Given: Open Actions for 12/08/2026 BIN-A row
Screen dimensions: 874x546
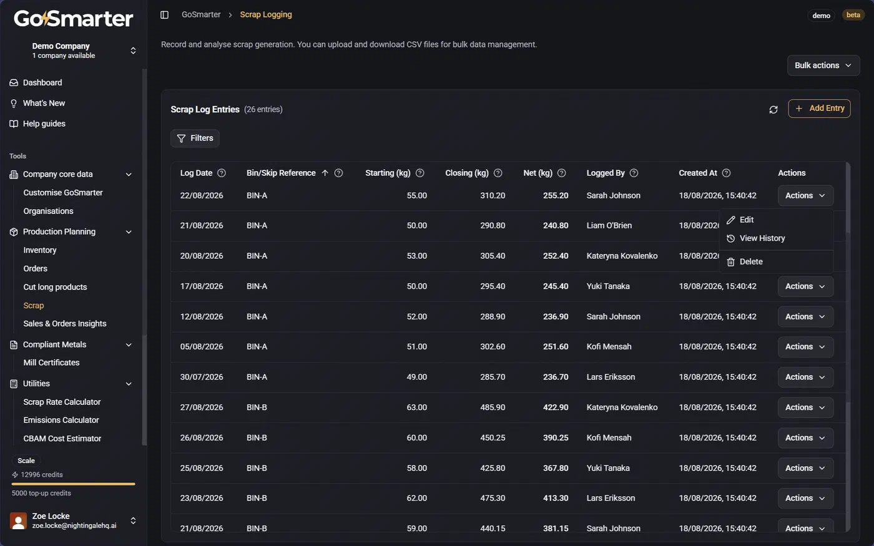Looking at the screenshot, I should coord(805,317).
